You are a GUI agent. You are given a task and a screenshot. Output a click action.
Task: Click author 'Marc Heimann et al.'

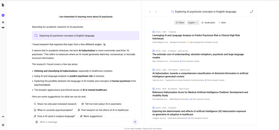pyautogui.click(x=160, y=61)
